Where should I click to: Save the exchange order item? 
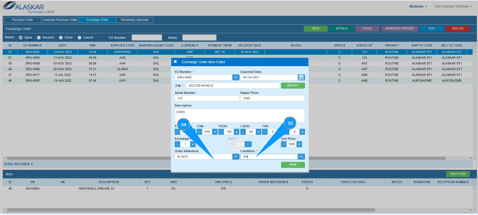293,165
